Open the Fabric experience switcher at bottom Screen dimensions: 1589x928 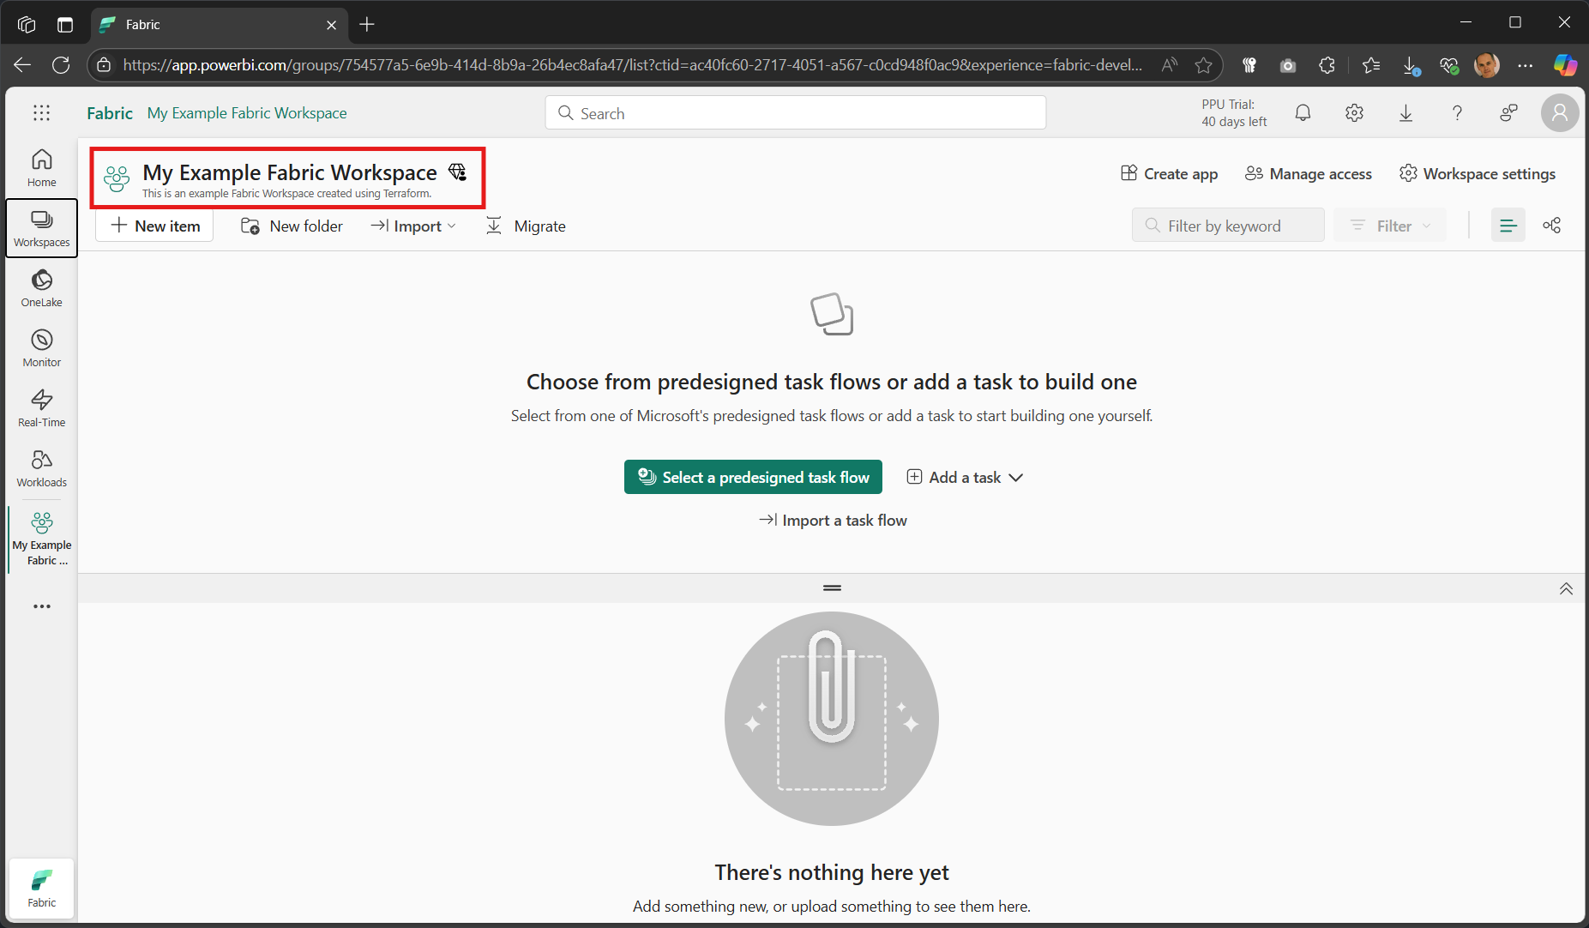pos(41,889)
